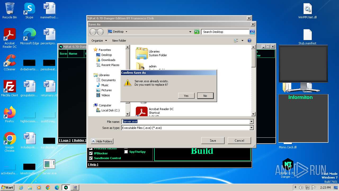Image resolution: width=339 pixels, height=191 pixels.
Task: Toggle the SpyTheSpy checkbox
Action: pos(126,152)
